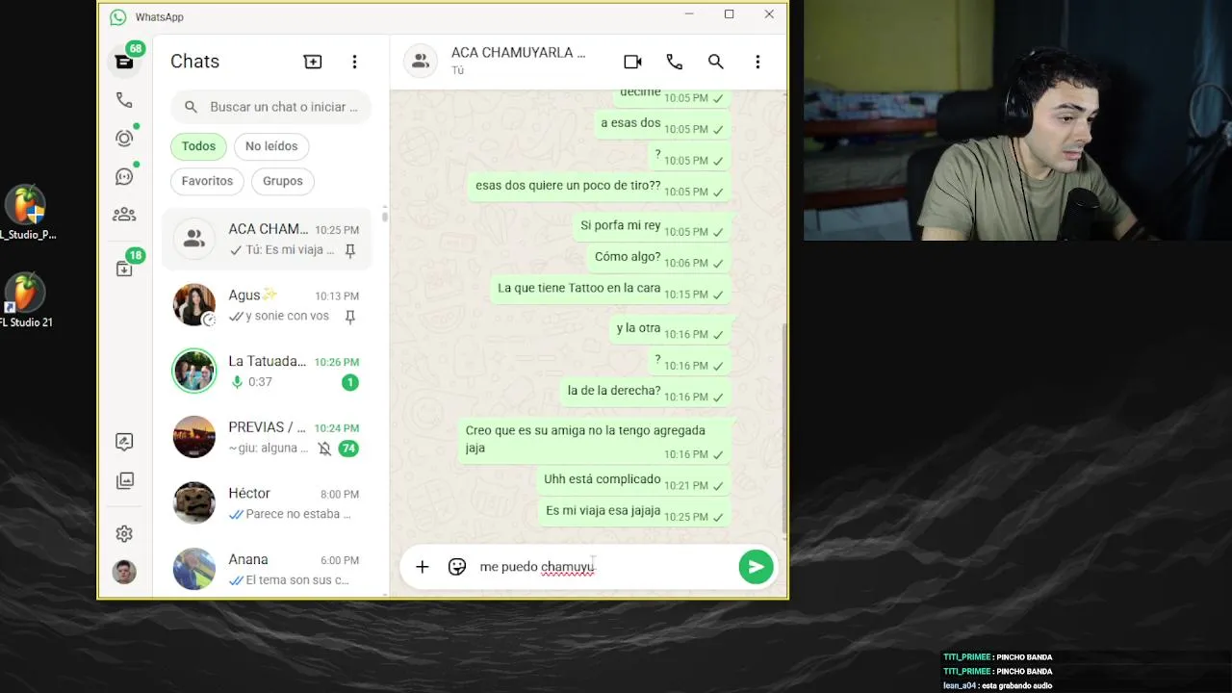Open the Channels icon in sidebar
This screenshot has width=1232, height=693.
click(124, 177)
